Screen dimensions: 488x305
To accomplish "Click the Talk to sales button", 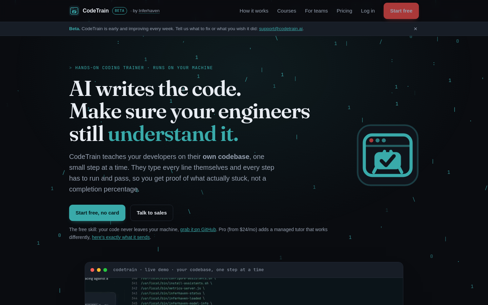I will [x=151, y=213].
